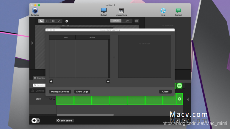Select the transform arrow tool

pos(41,21)
